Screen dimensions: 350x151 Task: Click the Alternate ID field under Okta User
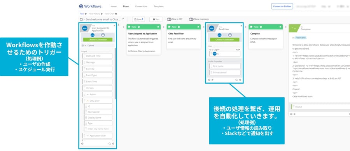coord(98,112)
